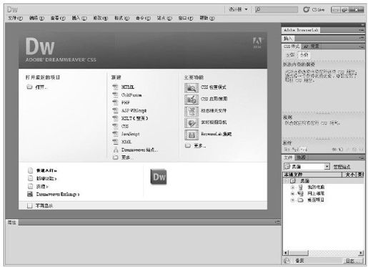Open the 站点(S) menu
The height and width of the screenshot is (267, 368).
[164, 18]
